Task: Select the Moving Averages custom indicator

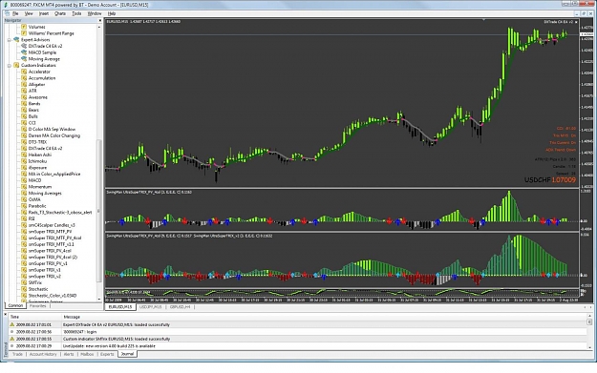Action: [x=45, y=193]
